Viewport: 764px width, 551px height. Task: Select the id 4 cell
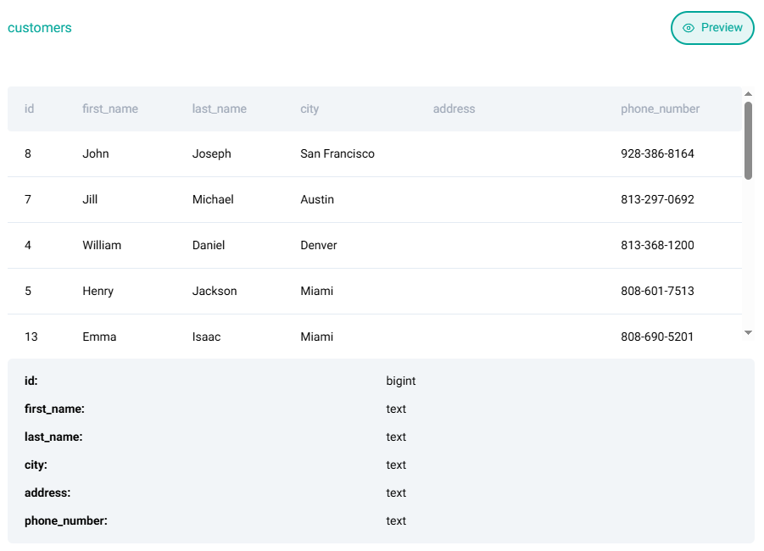point(28,245)
